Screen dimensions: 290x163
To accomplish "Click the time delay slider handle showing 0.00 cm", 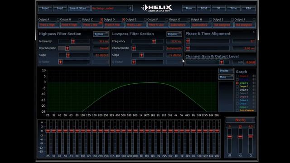I will pyautogui.click(x=188, y=48).
